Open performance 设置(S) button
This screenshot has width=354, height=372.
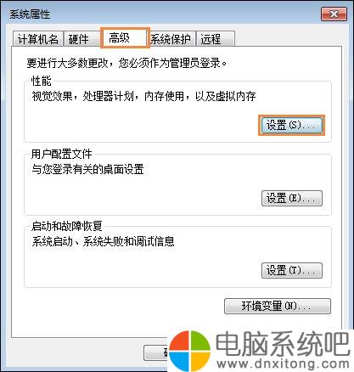pyautogui.click(x=291, y=125)
